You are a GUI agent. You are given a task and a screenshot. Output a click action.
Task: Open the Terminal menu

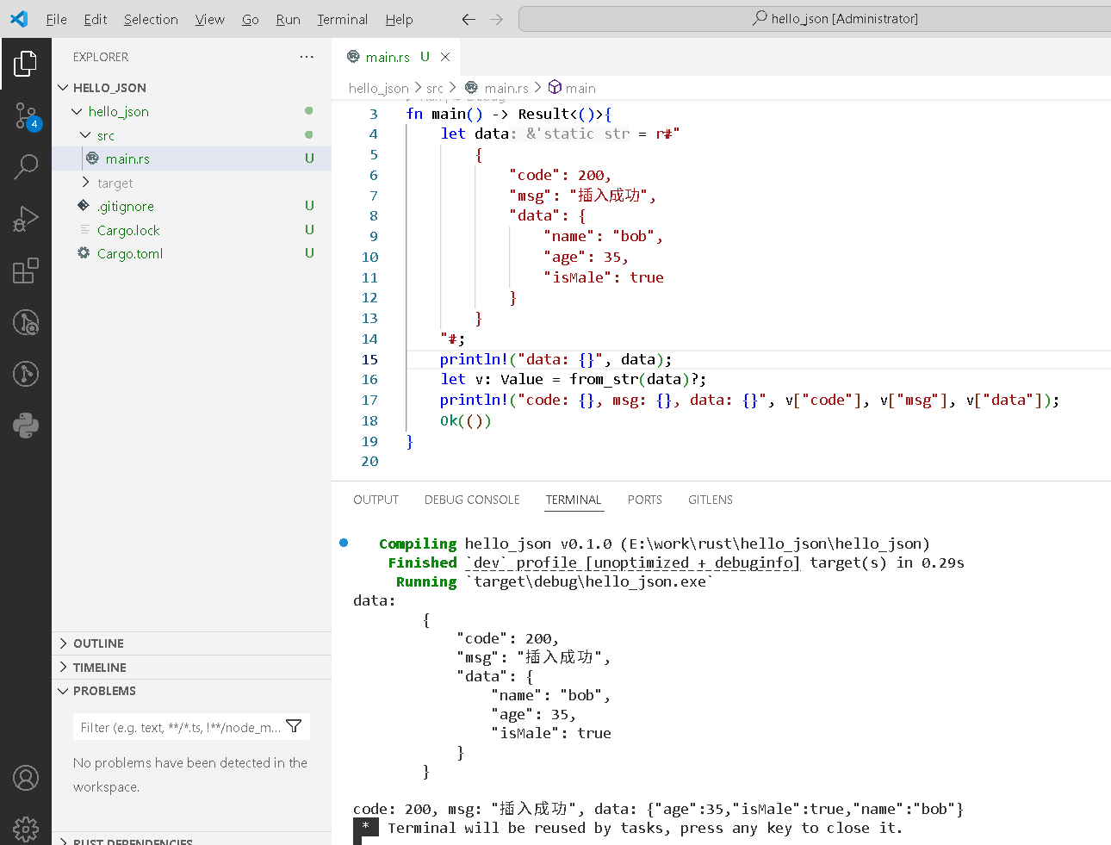click(342, 19)
